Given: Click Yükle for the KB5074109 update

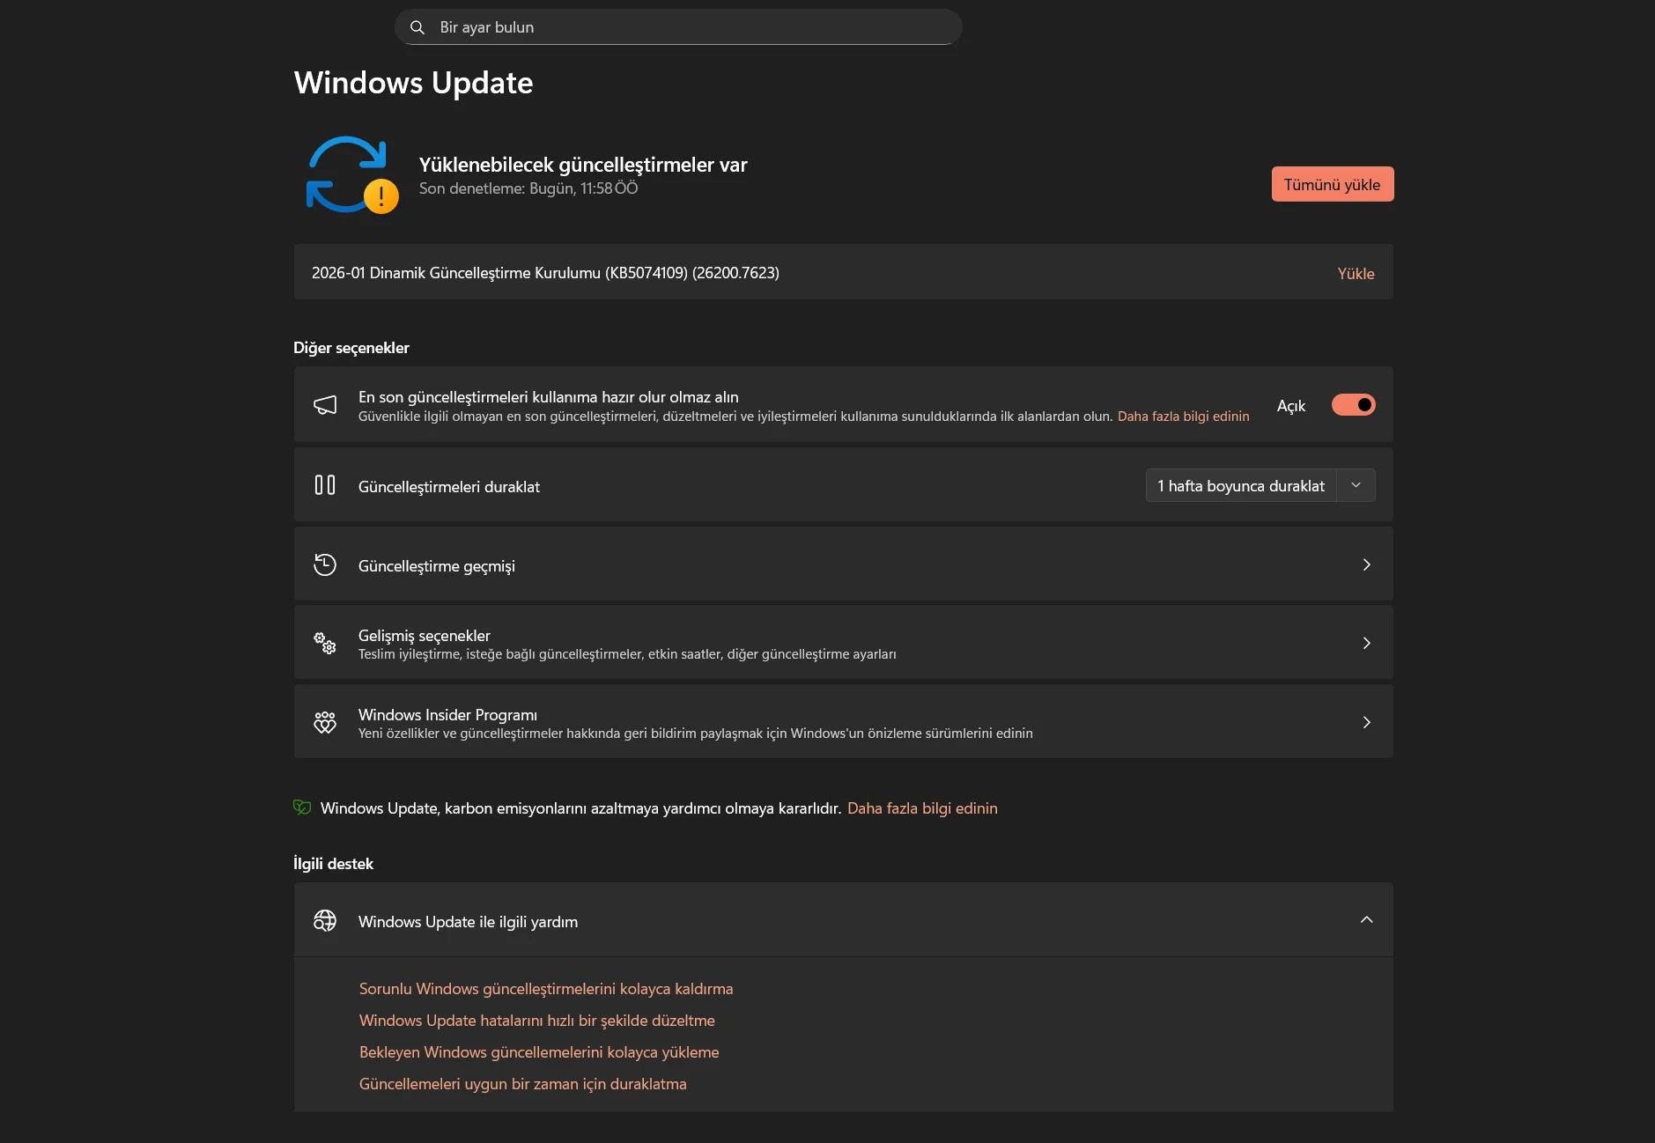Looking at the screenshot, I should 1356,274.
